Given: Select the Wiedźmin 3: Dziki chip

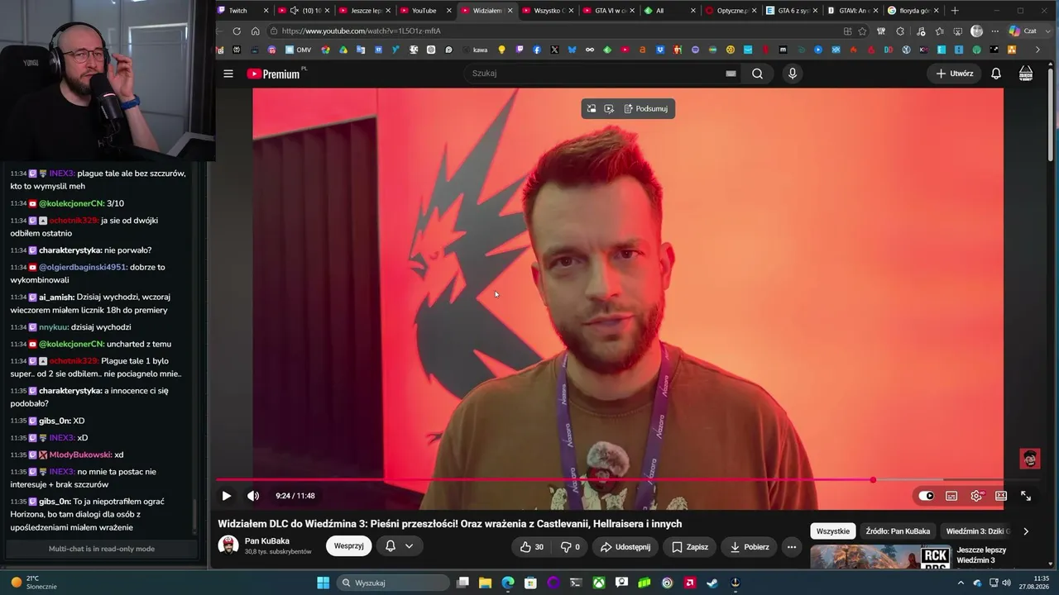Looking at the screenshot, I should click(978, 531).
